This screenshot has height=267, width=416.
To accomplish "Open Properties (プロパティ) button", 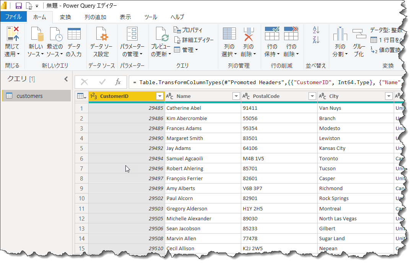I will point(188,30).
